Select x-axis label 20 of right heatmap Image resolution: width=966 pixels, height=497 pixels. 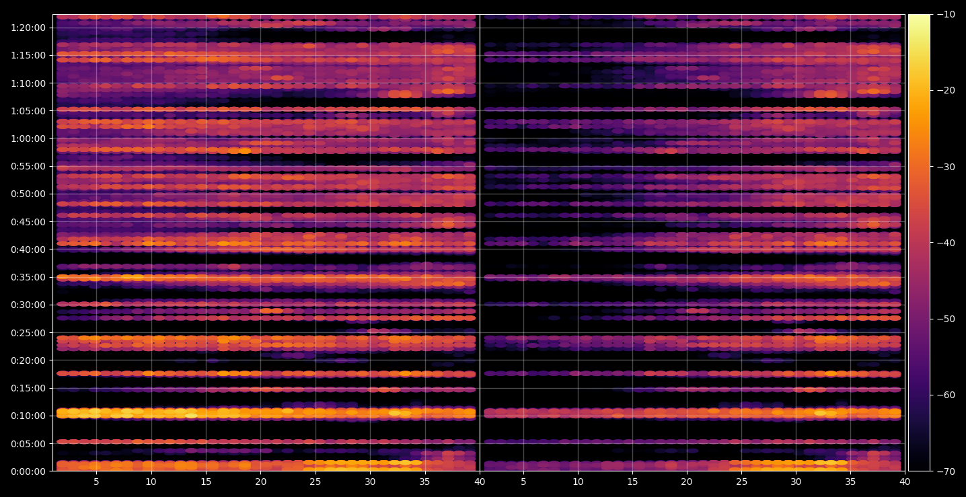[687, 482]
